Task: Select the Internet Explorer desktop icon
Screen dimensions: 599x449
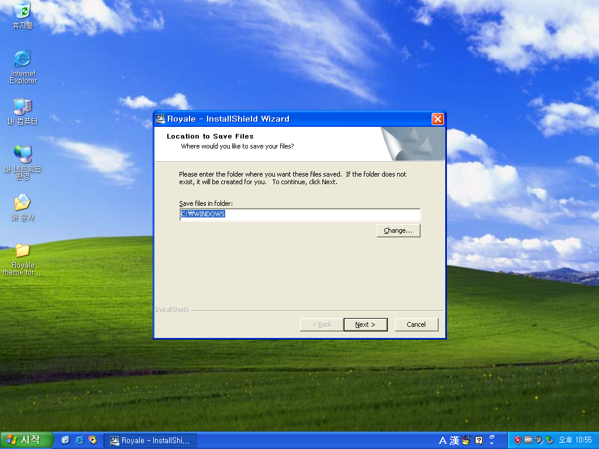Action: pyautogui.click(x=23, y=67)
